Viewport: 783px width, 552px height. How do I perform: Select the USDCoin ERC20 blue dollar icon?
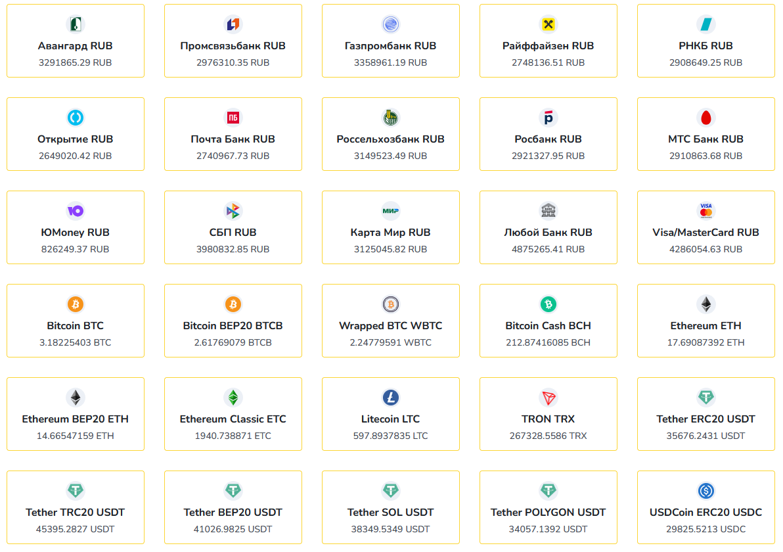click(x=705, y=491)
